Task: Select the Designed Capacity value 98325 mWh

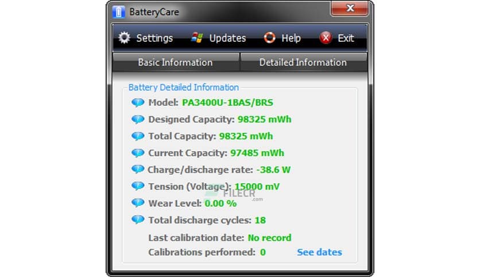Action: click(264, 119)
